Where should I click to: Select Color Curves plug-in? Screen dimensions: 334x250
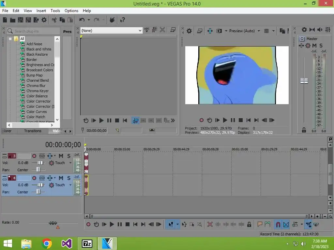[x=37, y=112]
